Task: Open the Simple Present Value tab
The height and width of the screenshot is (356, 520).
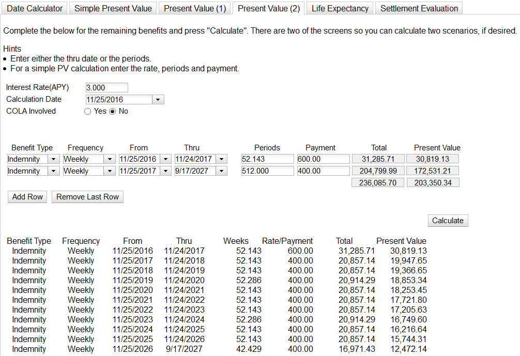Action: click(x=113, y=8)
